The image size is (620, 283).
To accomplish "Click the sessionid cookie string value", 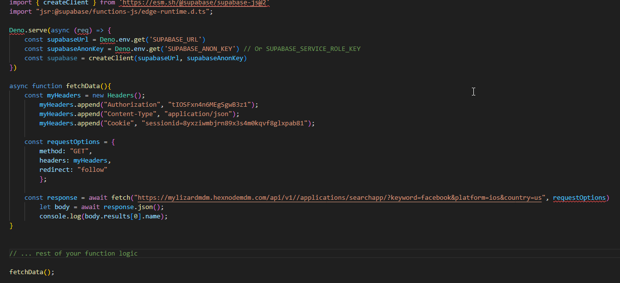I will 224,123.
